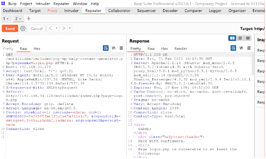
Task: Click 'X-Powered-By' response header
Action: point(173,83)
